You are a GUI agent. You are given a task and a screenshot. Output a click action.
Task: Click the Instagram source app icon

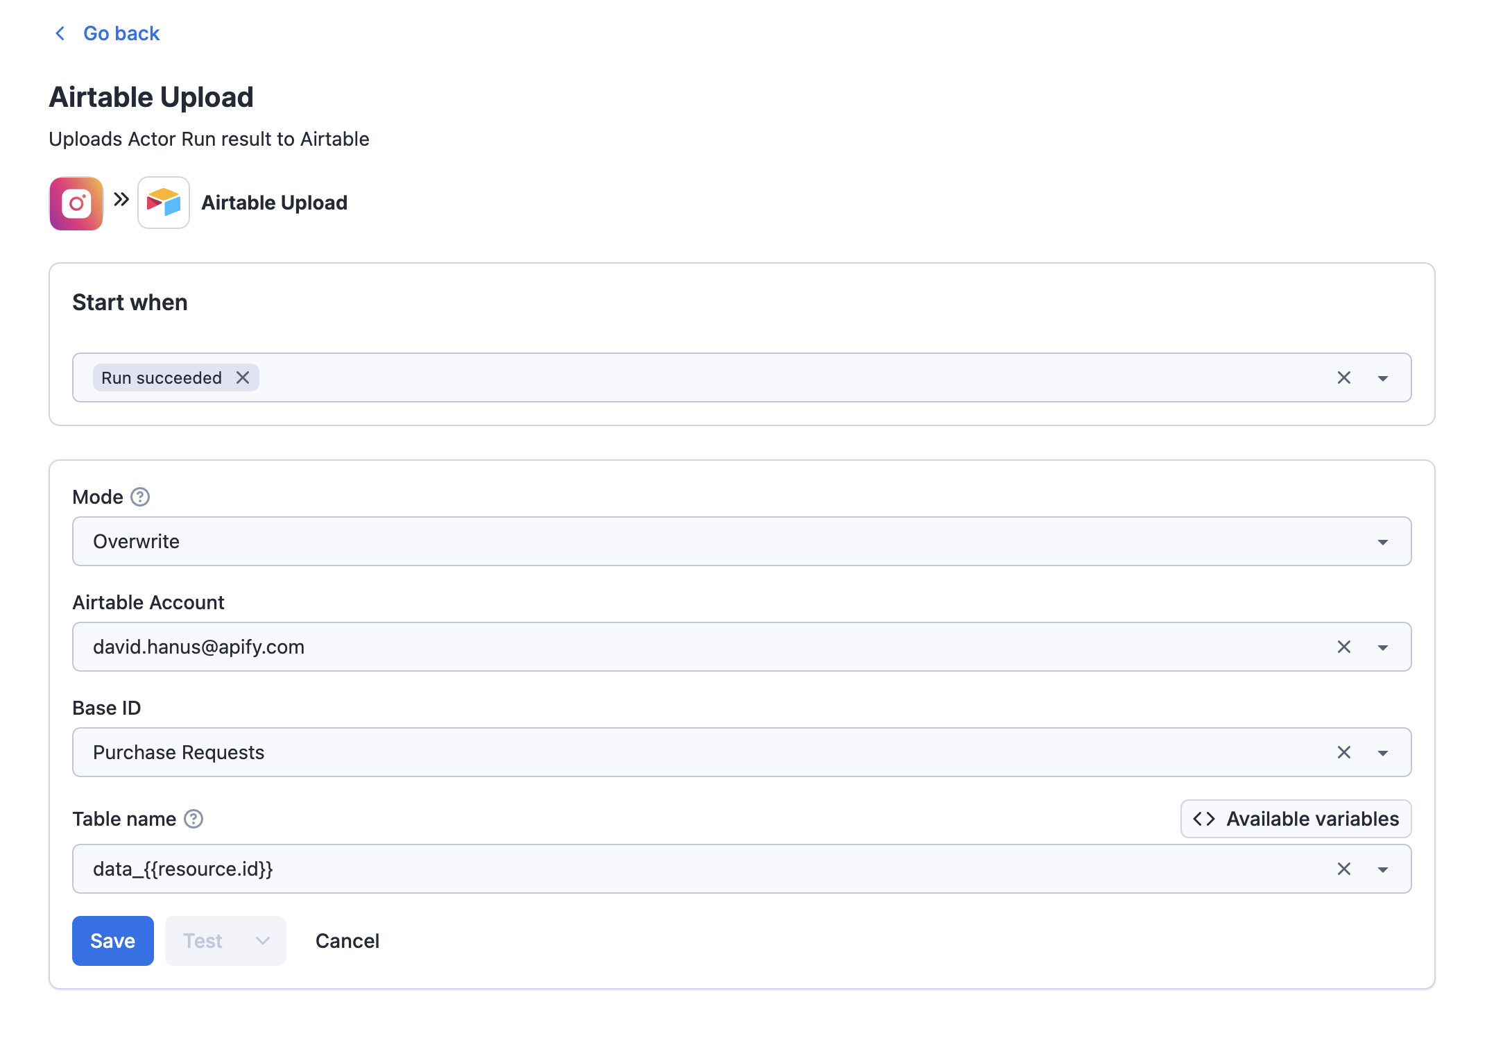(x=75, y=203)
